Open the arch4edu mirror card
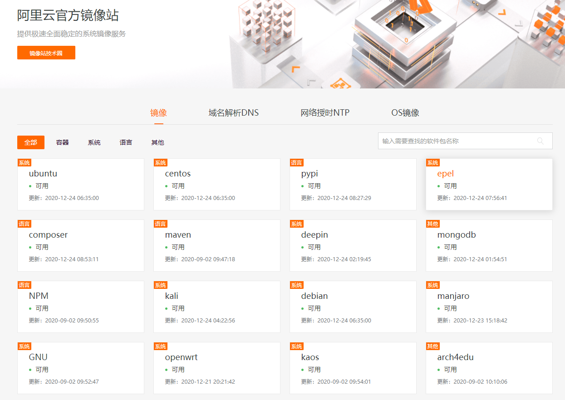Image resolution: width=565 pixels, height=400 pixels. [489, 368]
